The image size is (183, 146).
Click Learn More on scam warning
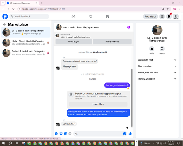pyautogui.click(x=98, y=104)
